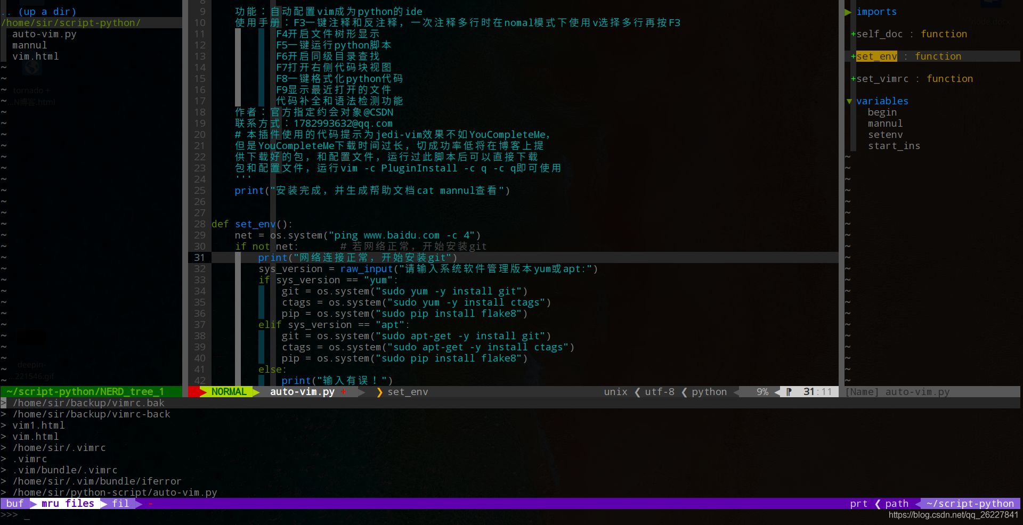Place cursor on 'if not net:' line 30
This screenshot has height=525, width=1023.
coord(266,247)
